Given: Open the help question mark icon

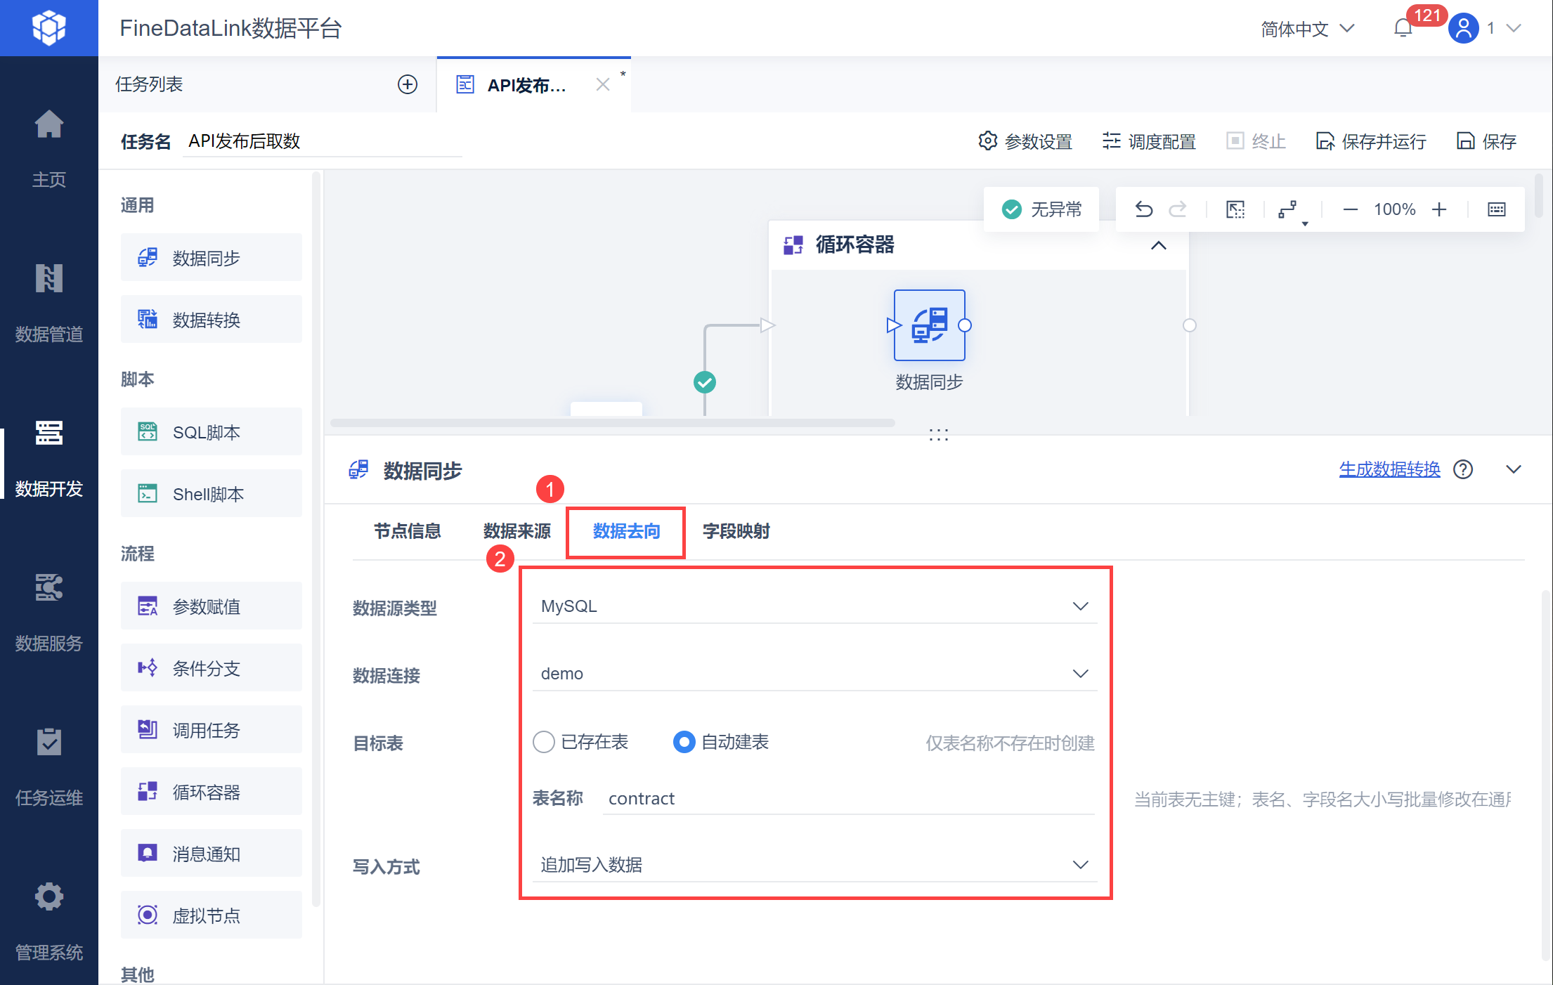Looking at the screenshot, I should coord(1463,469).
